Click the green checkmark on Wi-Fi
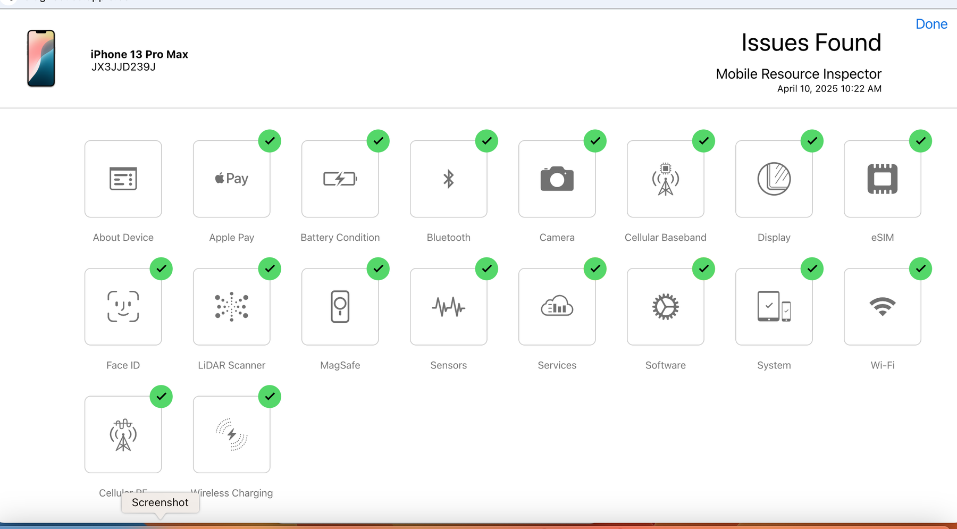This screenshot has width=957, height=529. click(920, 268)
